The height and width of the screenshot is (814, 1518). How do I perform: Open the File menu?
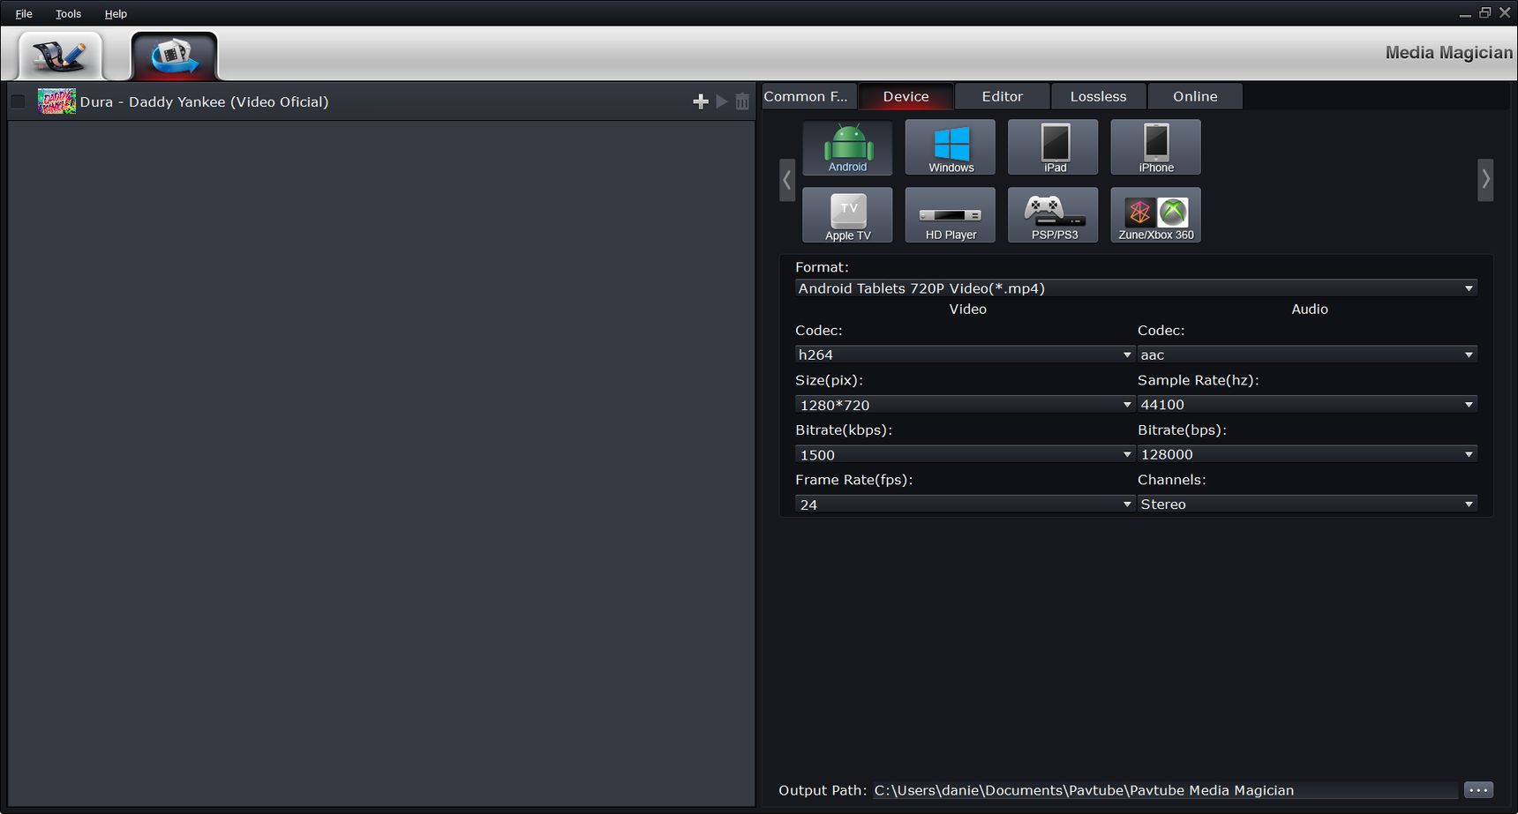(24, 14)
